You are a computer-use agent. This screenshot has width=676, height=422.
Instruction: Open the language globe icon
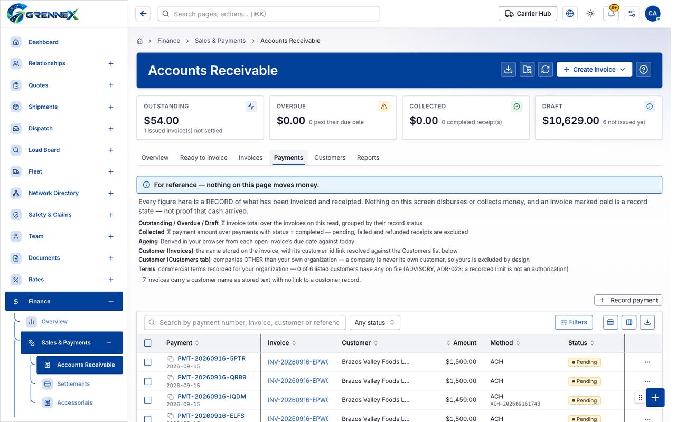pyautogui.click(x=570, y=14)
